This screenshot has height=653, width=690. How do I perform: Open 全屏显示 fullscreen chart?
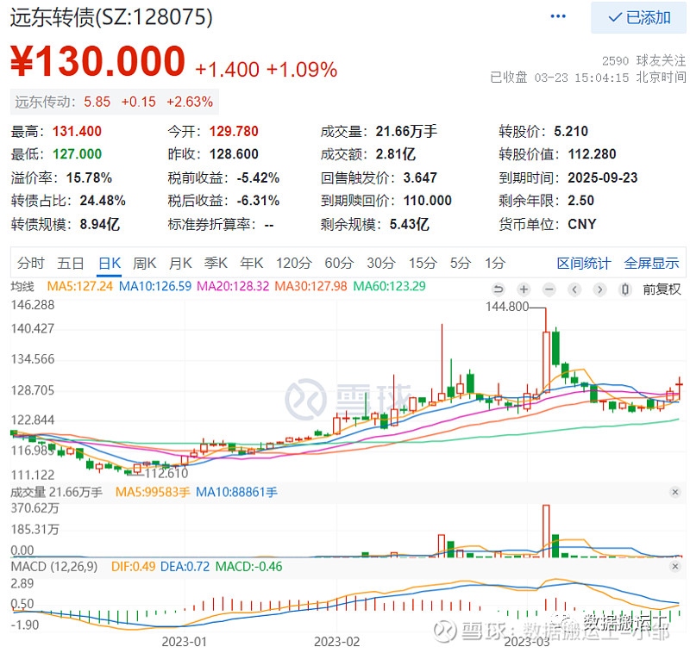click(x=651, y=264)
